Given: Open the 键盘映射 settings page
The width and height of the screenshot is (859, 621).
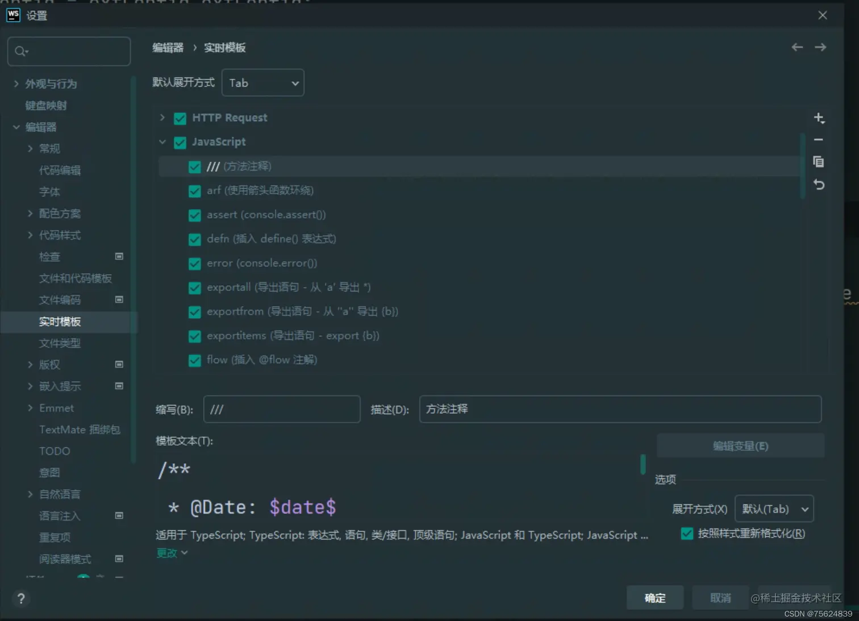Looking at the screenshot, I should coord(46,106).
